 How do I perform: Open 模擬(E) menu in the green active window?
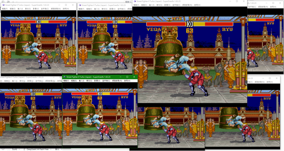point(74,81)
